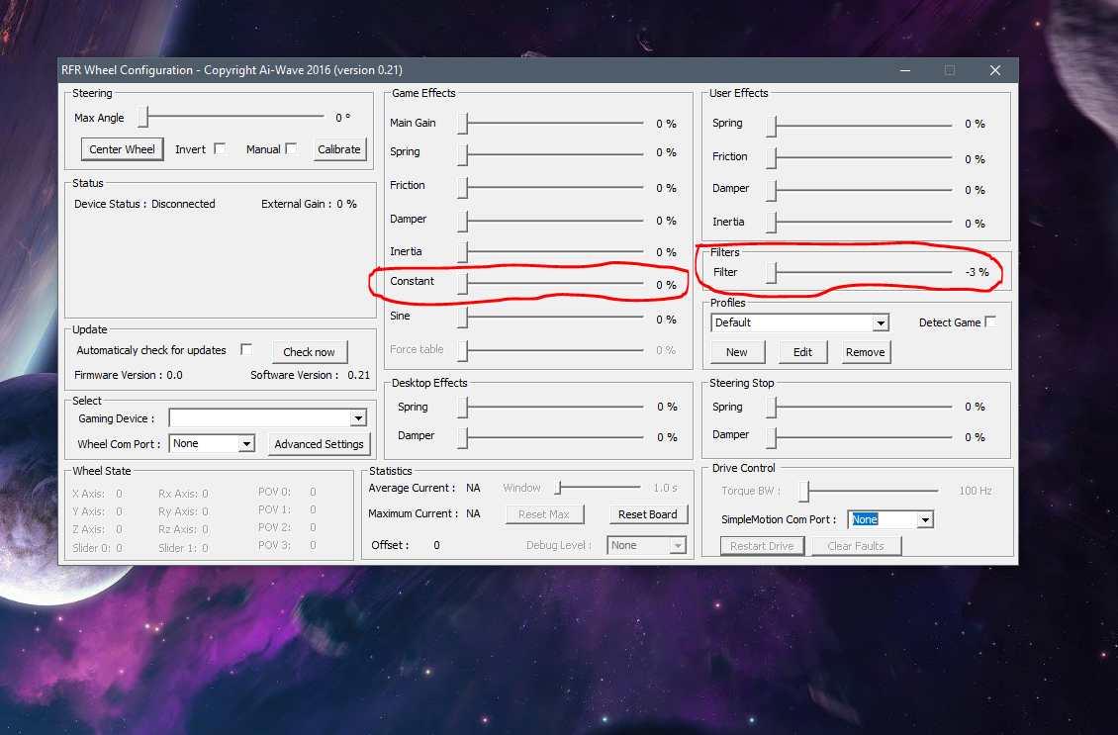The width and height of the screenshot is (1118, 735).
Task: Enable the Invert steering checkbox
Action: [x=220, y=149]
